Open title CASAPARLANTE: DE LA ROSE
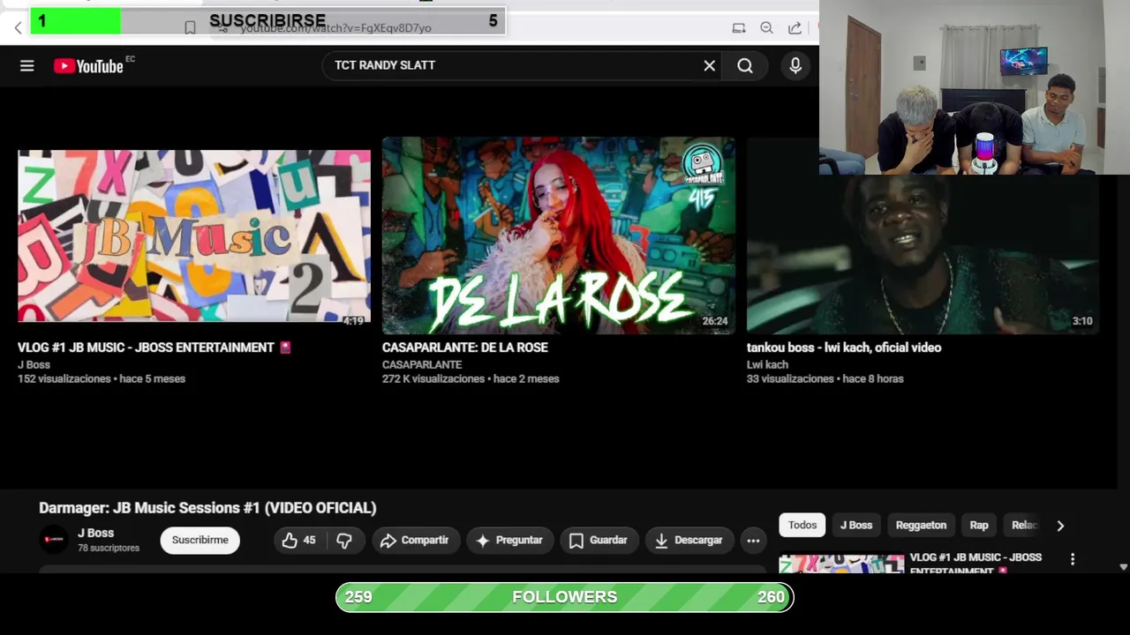This screenshot has width=1130, height=635. click(x=465, y=347)
